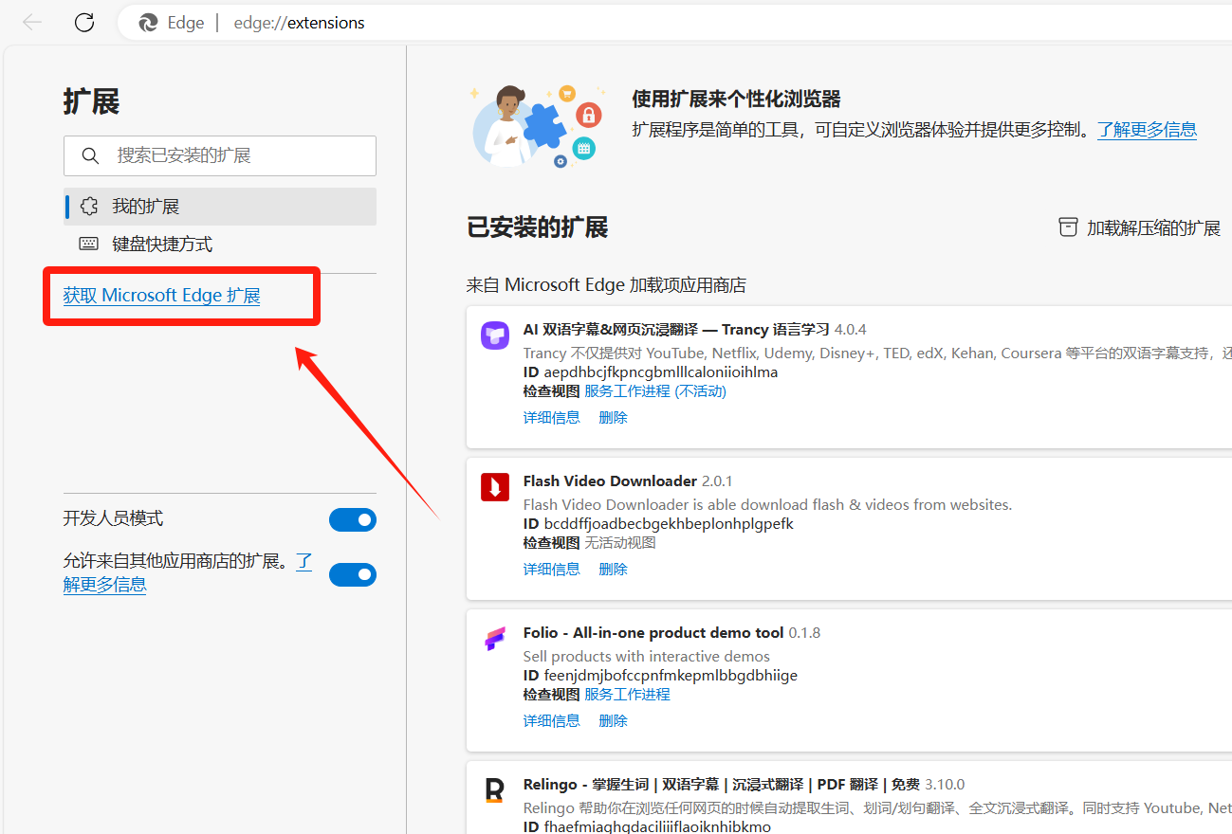Click the browser refresh icon
1232x834 pixels.
coord(84,23)
